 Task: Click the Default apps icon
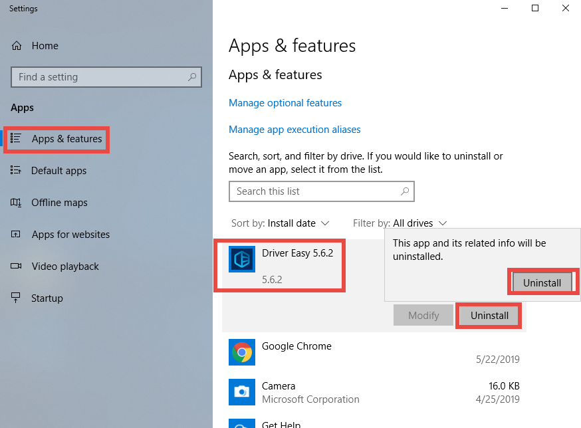tap(15, 170)
